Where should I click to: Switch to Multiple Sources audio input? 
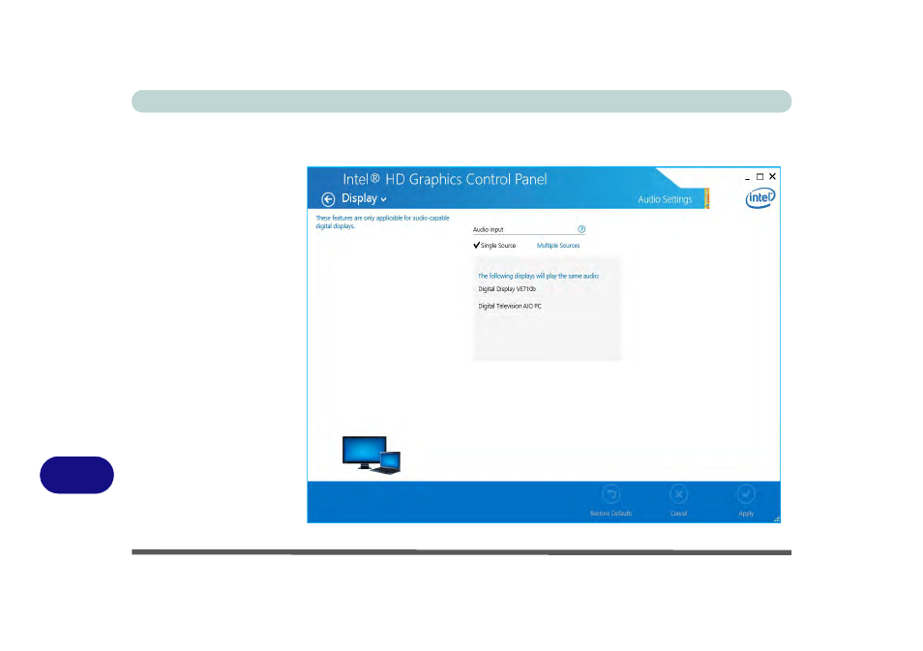tap(558, 246)
